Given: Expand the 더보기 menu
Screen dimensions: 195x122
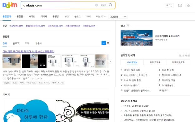Looking at the screenshot, I should [101, 17].
